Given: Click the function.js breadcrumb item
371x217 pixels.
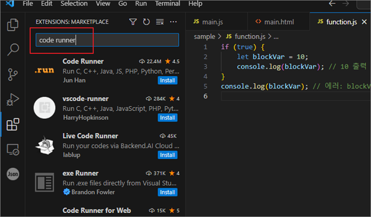Looking at the screenshot, I should pos(250,37).
